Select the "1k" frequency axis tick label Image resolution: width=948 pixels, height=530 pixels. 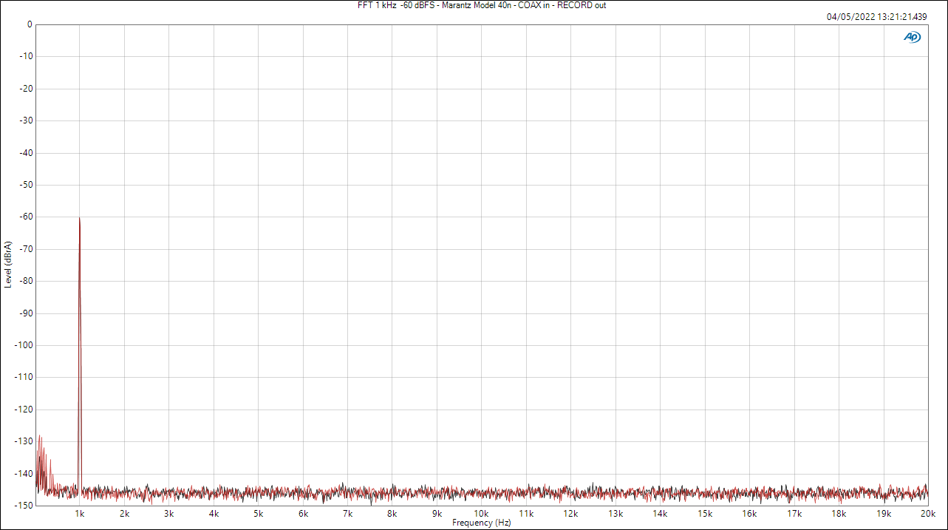pyautogui.click(x=80, y=514)
